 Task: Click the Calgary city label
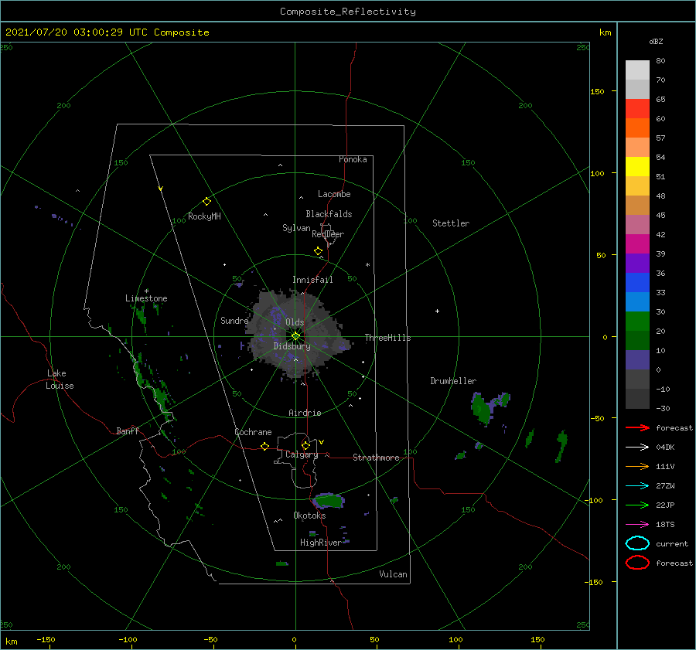[x=302, y=454]
